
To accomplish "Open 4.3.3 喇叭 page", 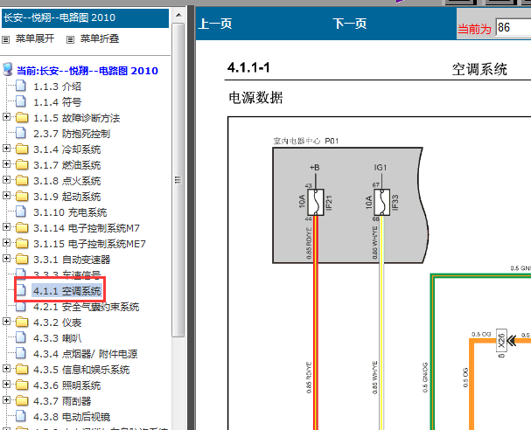I will pos(57,338).
